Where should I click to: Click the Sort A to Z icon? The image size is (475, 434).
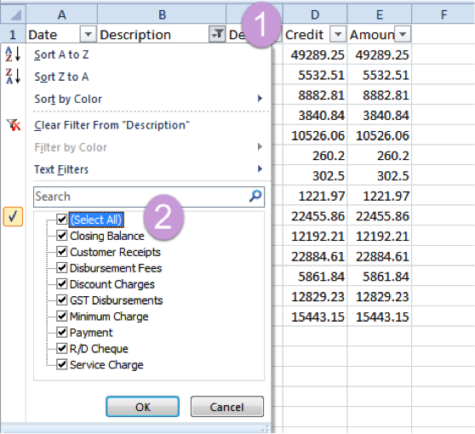[x=13, y=54]
